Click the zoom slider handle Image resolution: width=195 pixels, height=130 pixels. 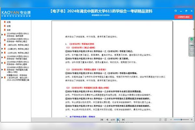click(181, 120)
